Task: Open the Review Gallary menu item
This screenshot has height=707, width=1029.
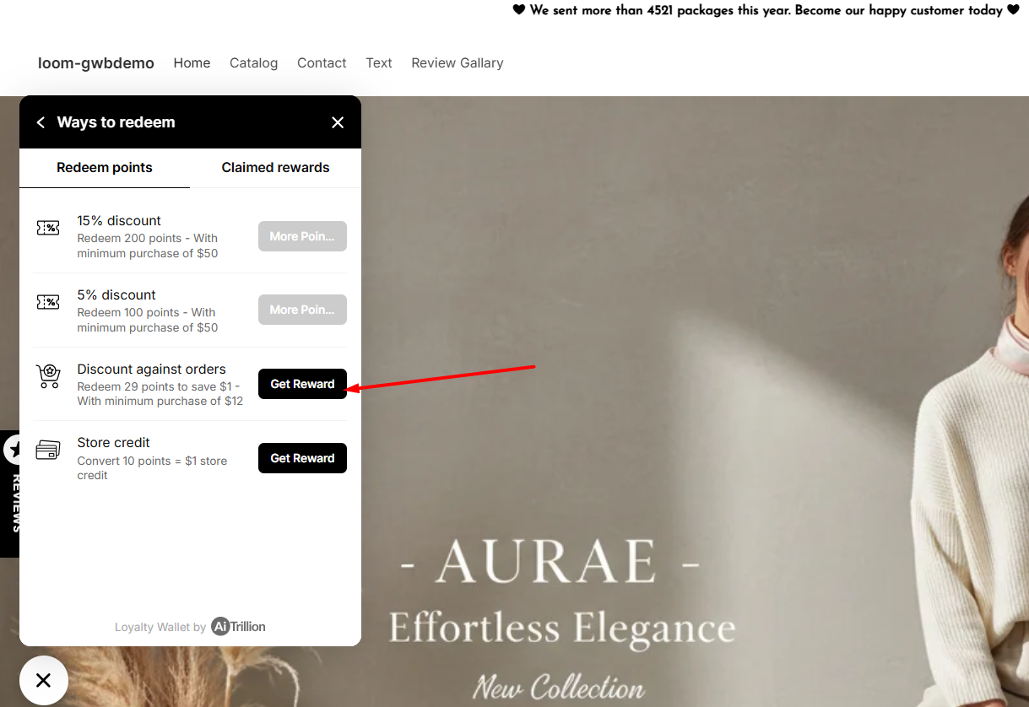Action: point(458,63)
